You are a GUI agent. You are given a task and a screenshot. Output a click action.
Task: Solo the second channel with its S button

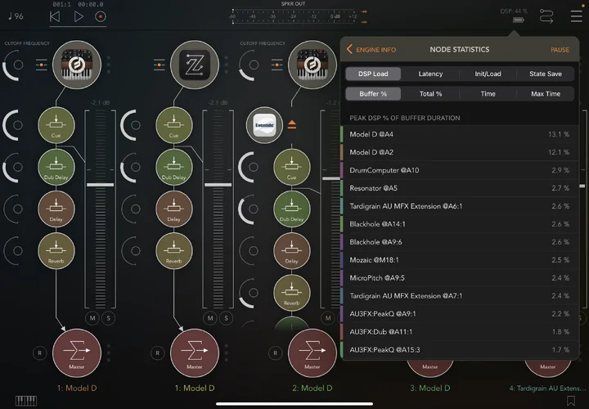[227, 317]
